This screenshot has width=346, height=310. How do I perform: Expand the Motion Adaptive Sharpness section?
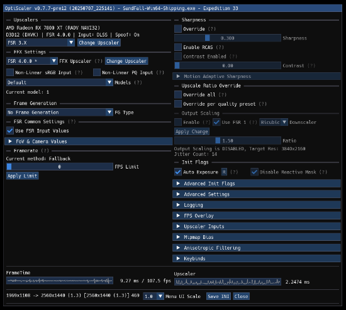coord(257,76)
